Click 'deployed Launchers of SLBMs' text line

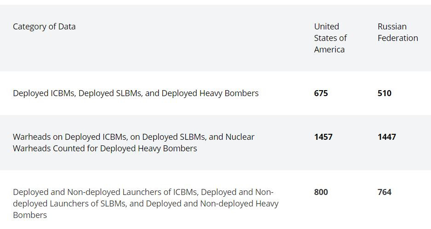point(70,203)
